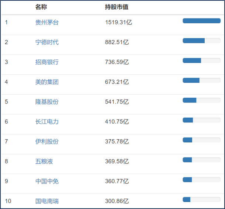Select the value 541.75亿
Screen dimensions: 225x209
[x=117, y=102]
